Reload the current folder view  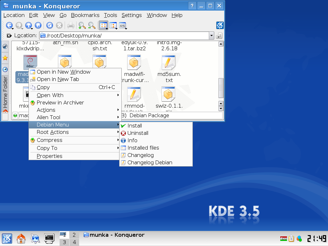click(x=50, y=25)
